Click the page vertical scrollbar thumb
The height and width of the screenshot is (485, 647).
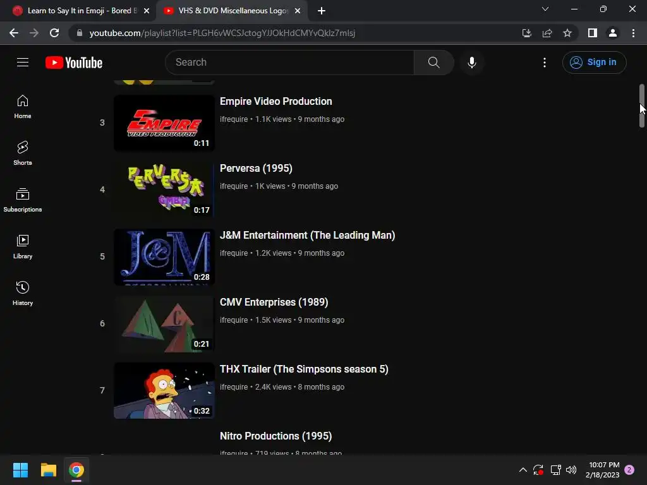(642, 105)
